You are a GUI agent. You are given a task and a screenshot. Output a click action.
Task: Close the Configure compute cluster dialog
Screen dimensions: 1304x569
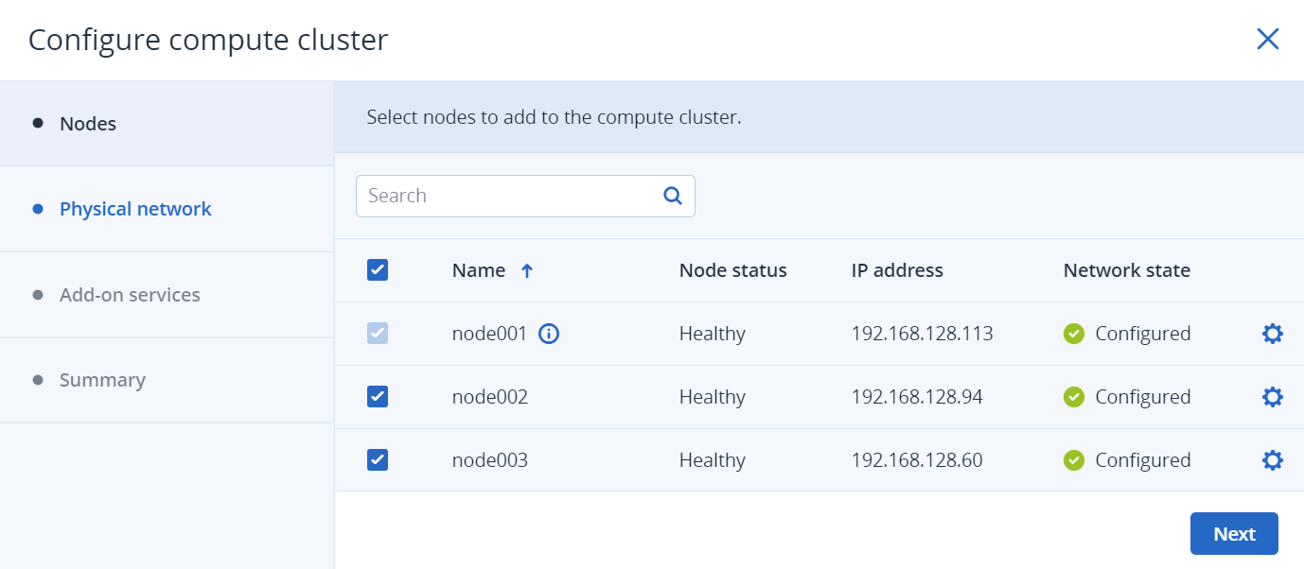click(1267, 39)
